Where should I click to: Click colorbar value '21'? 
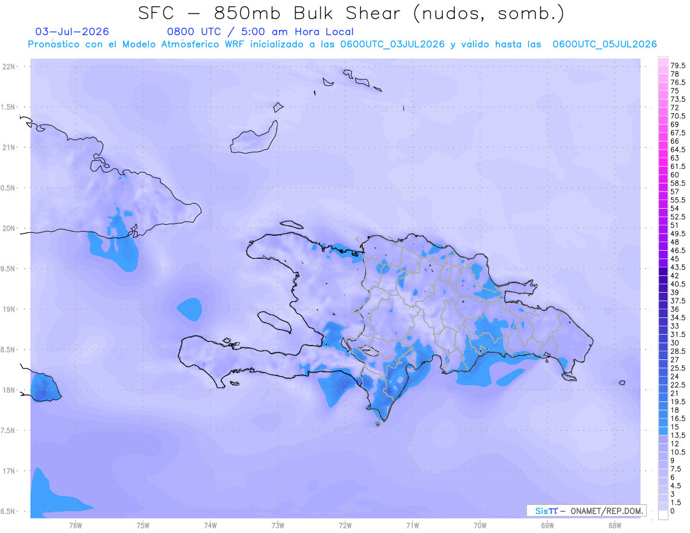675,393
